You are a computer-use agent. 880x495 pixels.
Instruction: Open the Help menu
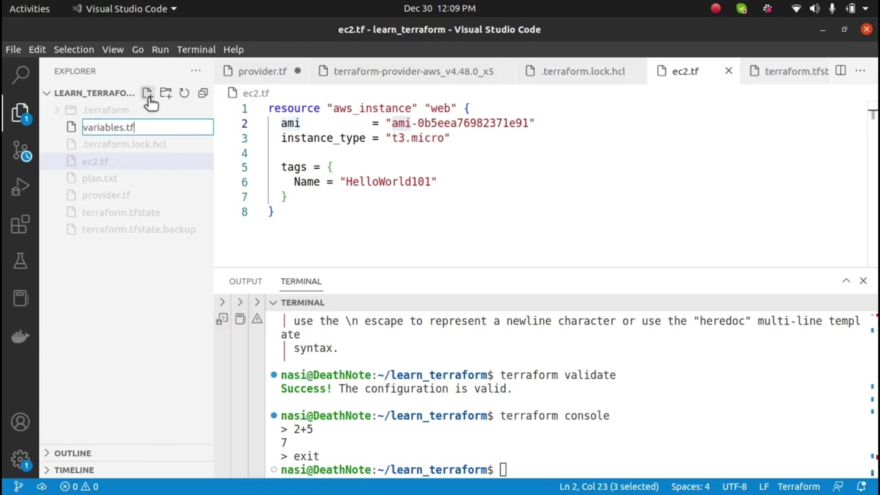[233, 49]
